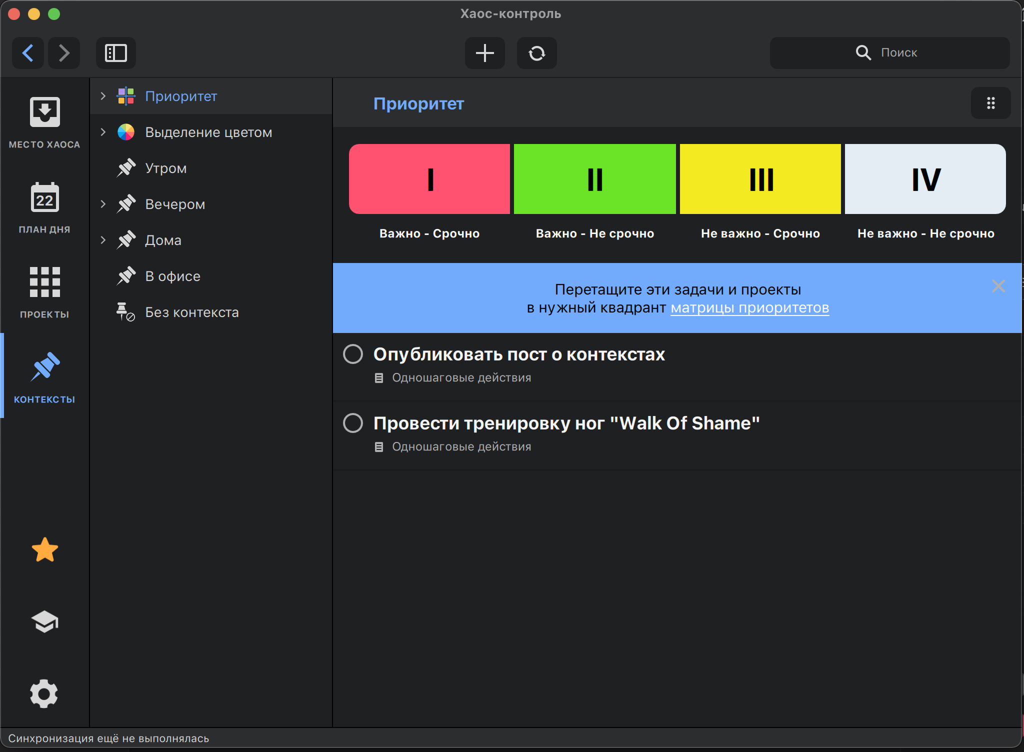Add a new item with plus button
Screen dimensions: 1024x752
coord(484,53)
